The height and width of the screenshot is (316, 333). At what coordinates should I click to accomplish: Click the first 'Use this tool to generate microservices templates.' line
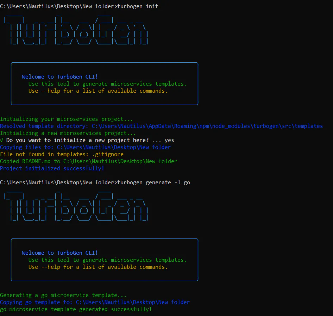point(107,84)
